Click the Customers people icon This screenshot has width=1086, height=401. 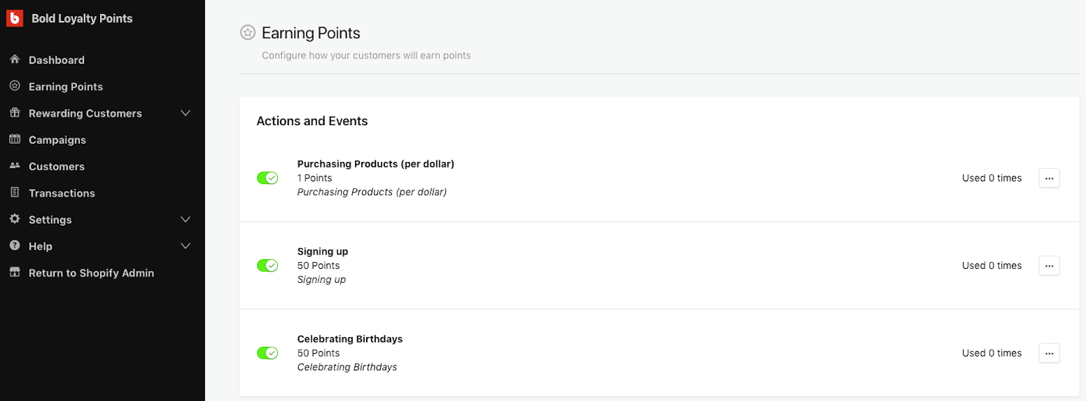pyautogui.click(x=15, y=166)
